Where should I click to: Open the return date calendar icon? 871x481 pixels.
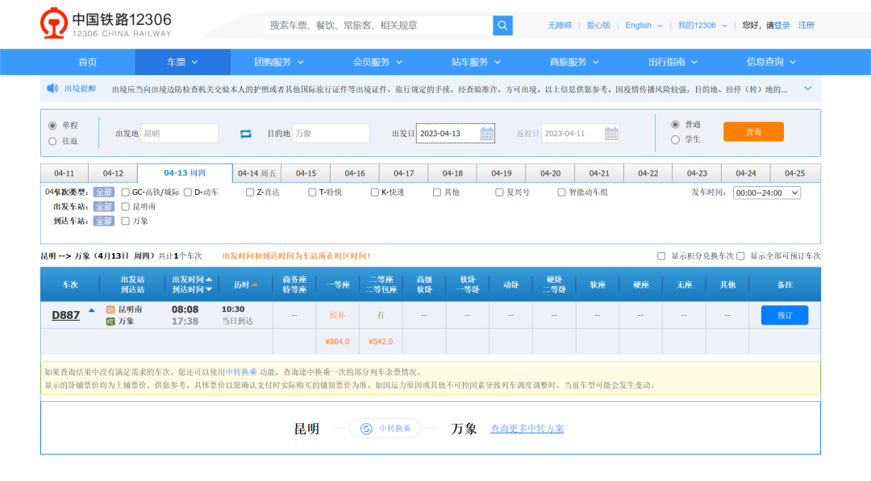[x=611, y=134]
